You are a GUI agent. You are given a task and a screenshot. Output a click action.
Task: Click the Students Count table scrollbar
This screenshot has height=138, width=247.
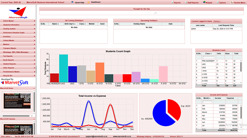pyautogui.click(x=241, y=67)
